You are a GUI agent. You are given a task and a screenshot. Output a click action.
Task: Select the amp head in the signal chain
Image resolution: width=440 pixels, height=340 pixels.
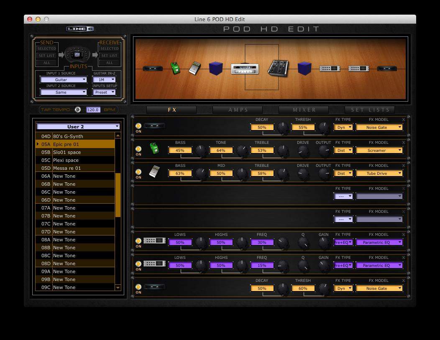pos(245,69)
